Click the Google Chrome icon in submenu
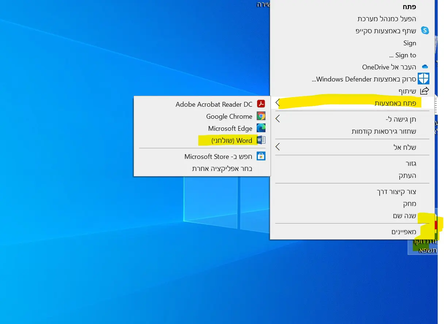Screen dimensions: 444x324 261,116
